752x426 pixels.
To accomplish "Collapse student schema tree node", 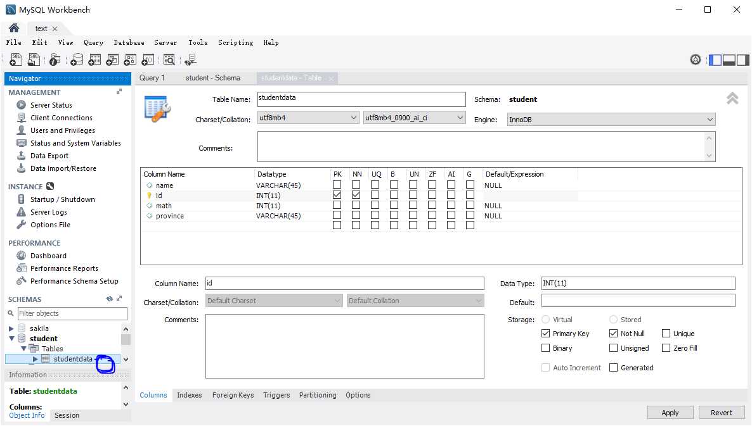I will click(12, 339).
